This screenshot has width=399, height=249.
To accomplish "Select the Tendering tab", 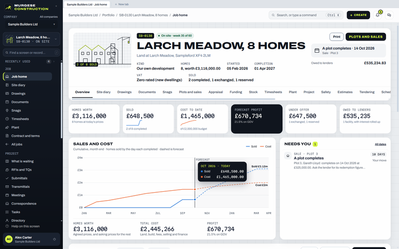I will click(367, 92).
